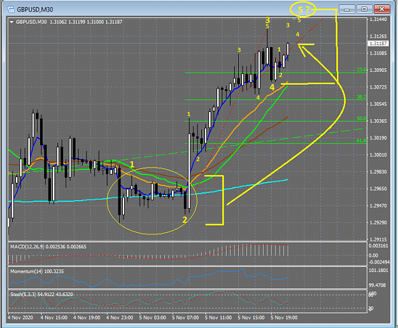Click the 1.30905 price scale value
Screen dimensions: 398x328
pos(378,70)
